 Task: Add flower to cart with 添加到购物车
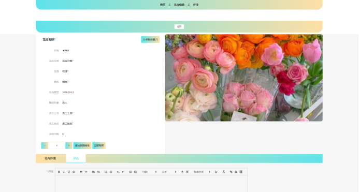coord(82,145)
